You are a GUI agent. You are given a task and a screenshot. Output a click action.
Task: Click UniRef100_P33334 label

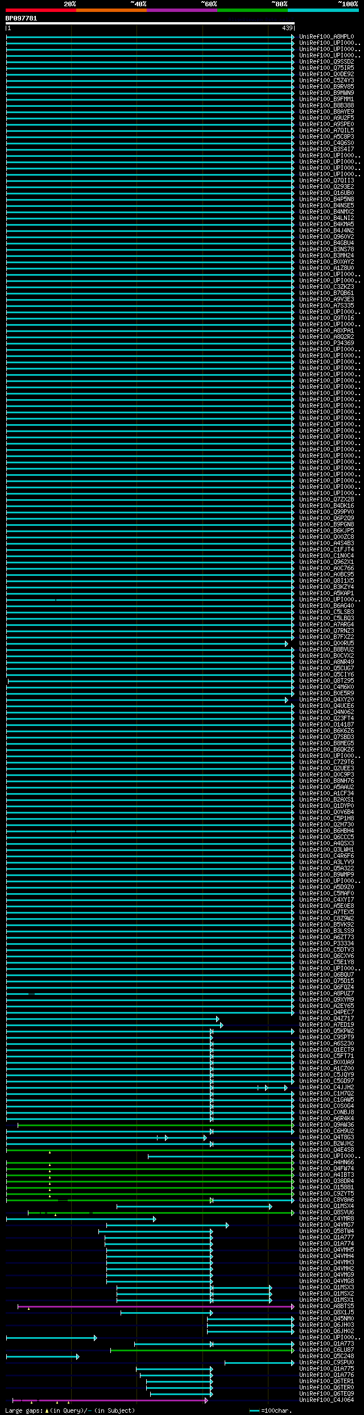(x=326, y=944)
